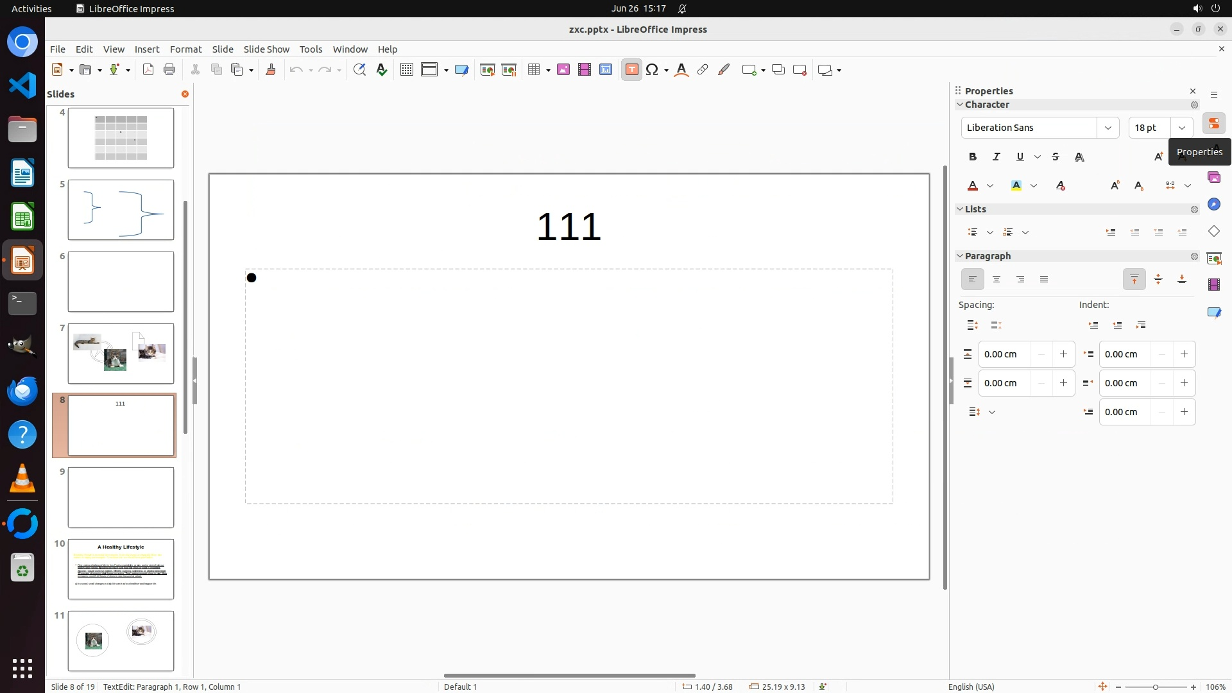Image resolution: width=1232 pixels, height=693 pixels.
Task: Open the Insert Special Character tool
Action: click(x=652, y=70)
